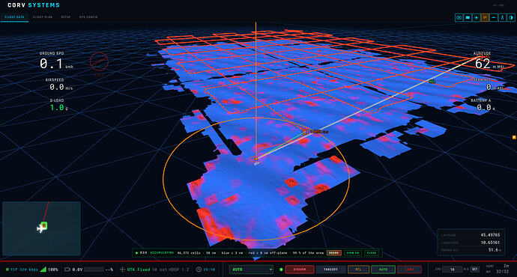Toggle the half-circle contrast icon
This screenshot has height=277, width=517.
(511, 17)
